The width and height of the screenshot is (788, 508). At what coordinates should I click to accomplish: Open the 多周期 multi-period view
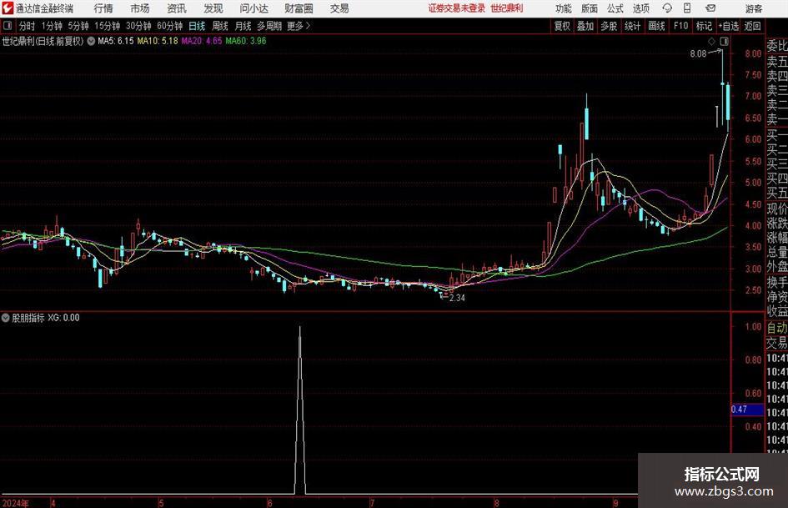269,26
